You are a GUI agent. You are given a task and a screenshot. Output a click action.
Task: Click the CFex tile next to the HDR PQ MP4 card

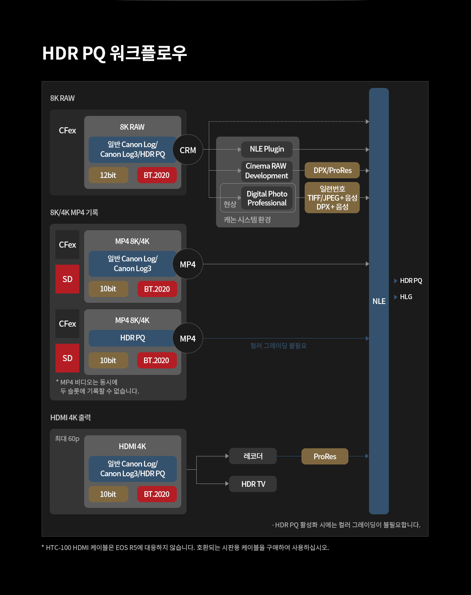68,324
